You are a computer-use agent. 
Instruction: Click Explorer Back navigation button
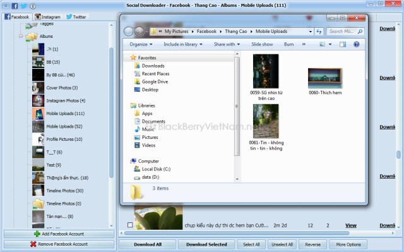129,32
